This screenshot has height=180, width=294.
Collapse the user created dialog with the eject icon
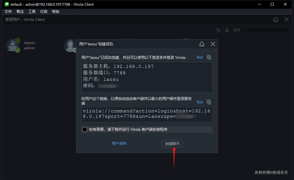click(202, 44)
